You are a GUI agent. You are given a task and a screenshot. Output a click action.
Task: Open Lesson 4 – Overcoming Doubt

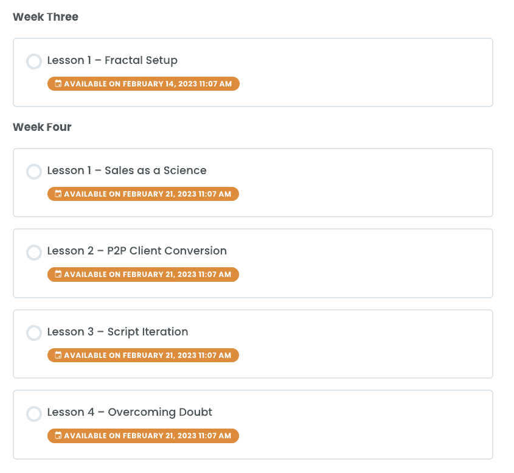[x=130, y=412]
